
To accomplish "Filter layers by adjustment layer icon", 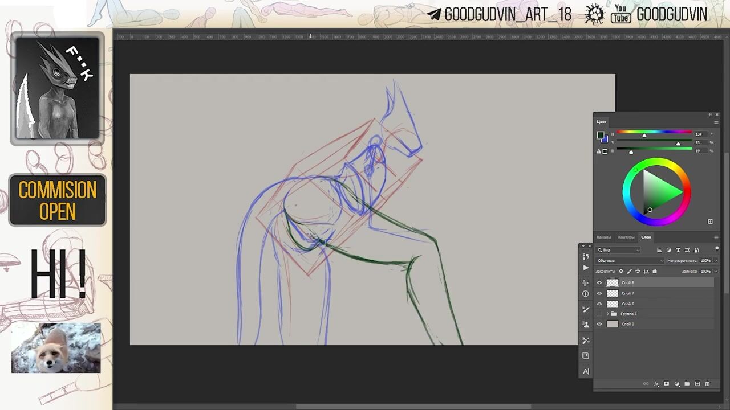I will point(669,250).
